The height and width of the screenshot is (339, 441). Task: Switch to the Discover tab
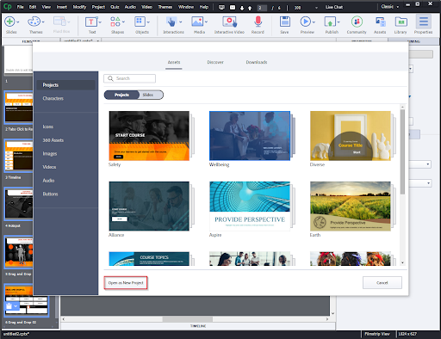pos(215,62)
